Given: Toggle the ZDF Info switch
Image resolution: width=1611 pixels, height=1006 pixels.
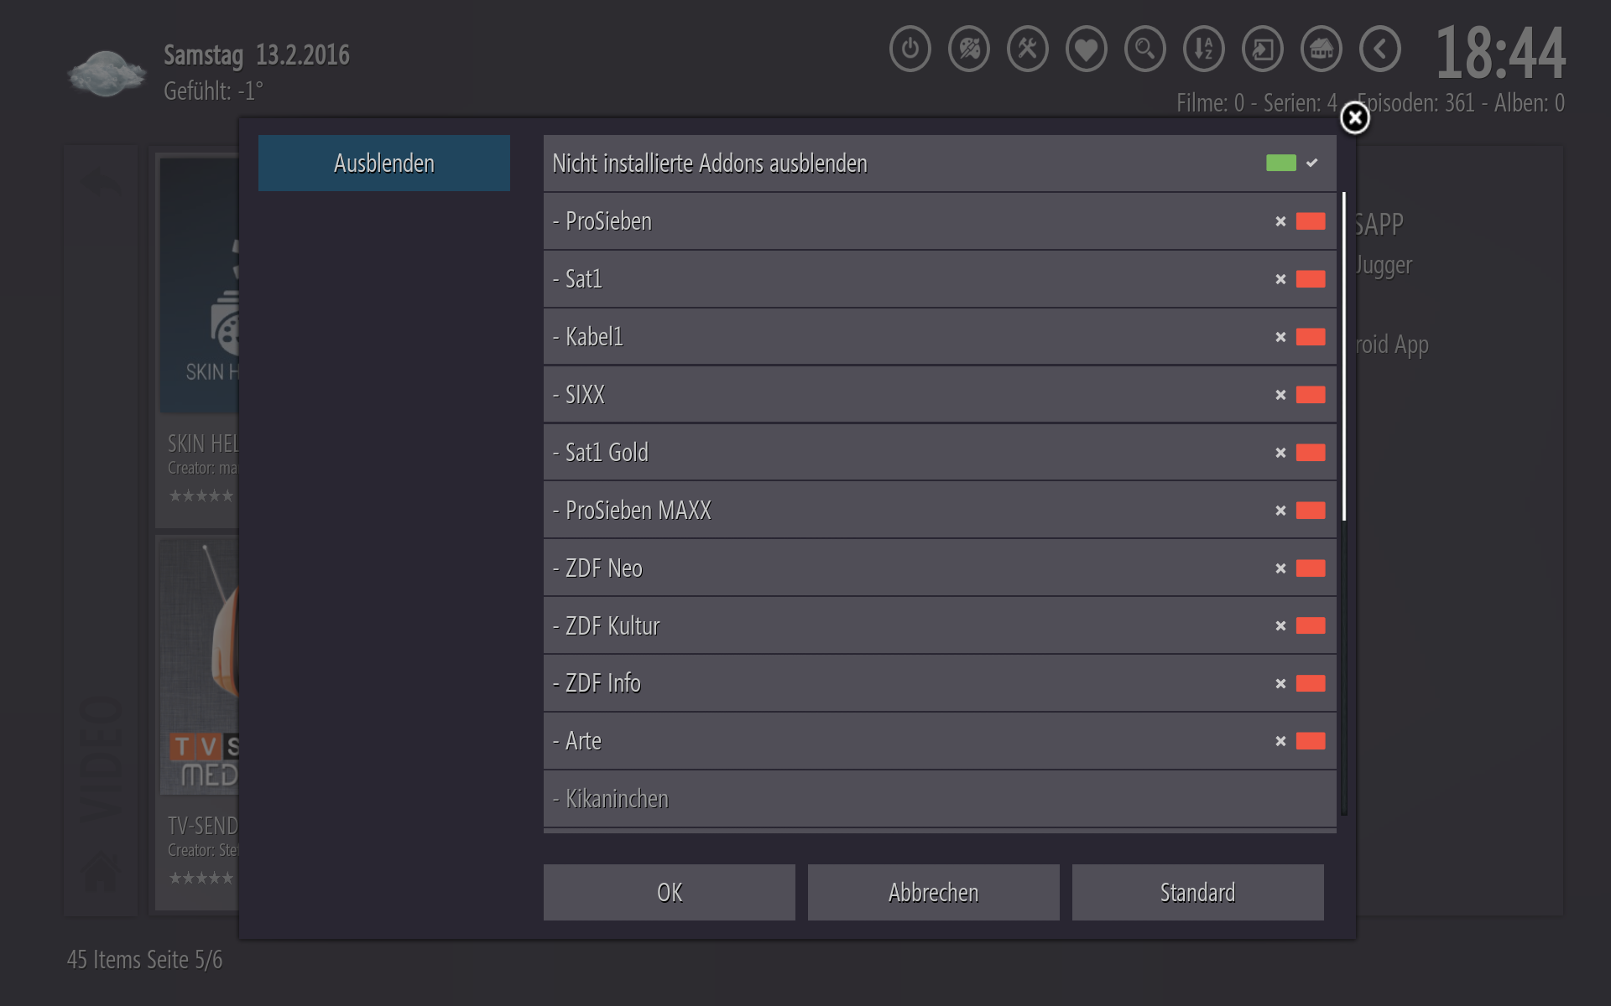Looking at the screenshot, I should (1300, 683).
